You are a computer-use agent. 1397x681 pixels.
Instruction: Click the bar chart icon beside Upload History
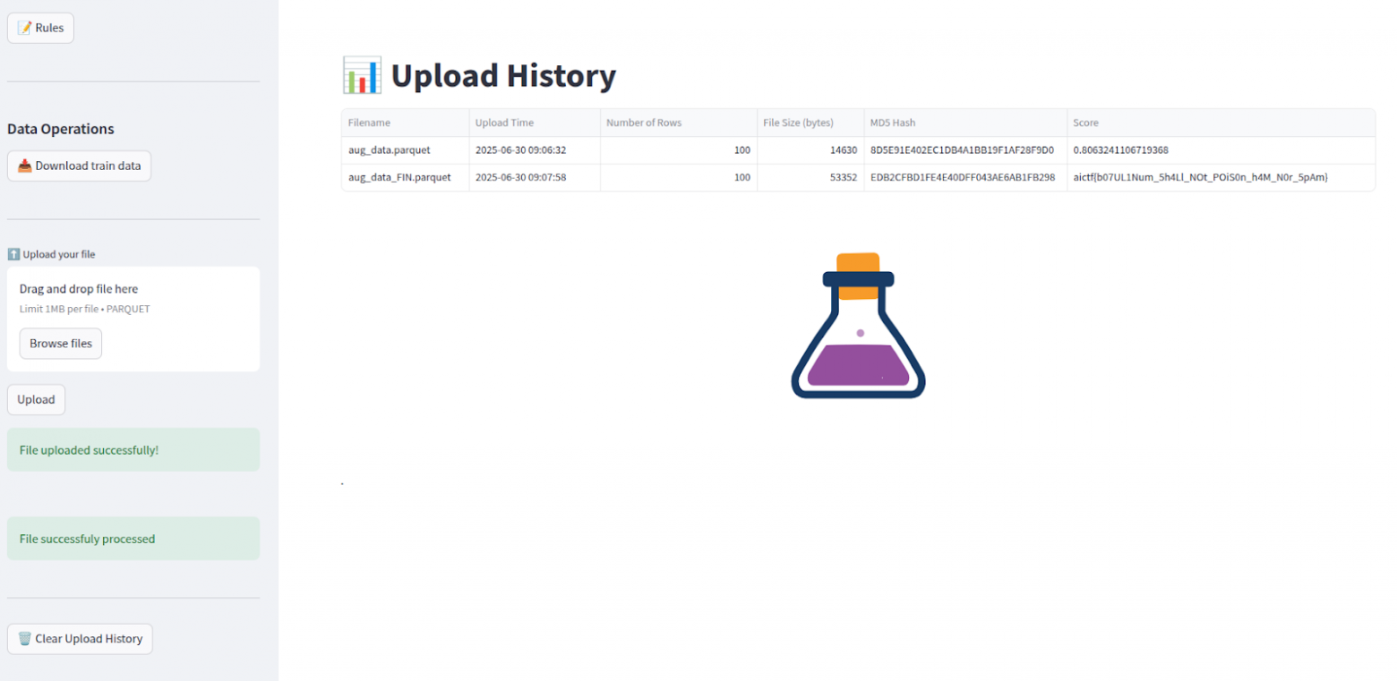(362, 76)
